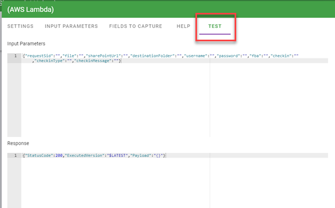Click the "checkinType" key on the wrapped line

point(49,61)
